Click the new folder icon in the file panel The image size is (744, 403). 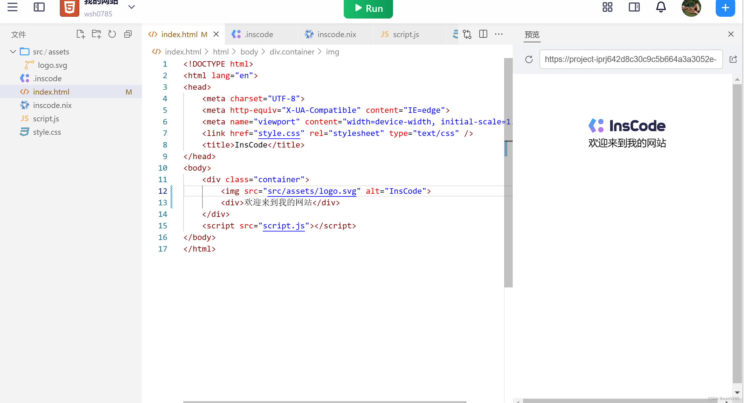96,34
